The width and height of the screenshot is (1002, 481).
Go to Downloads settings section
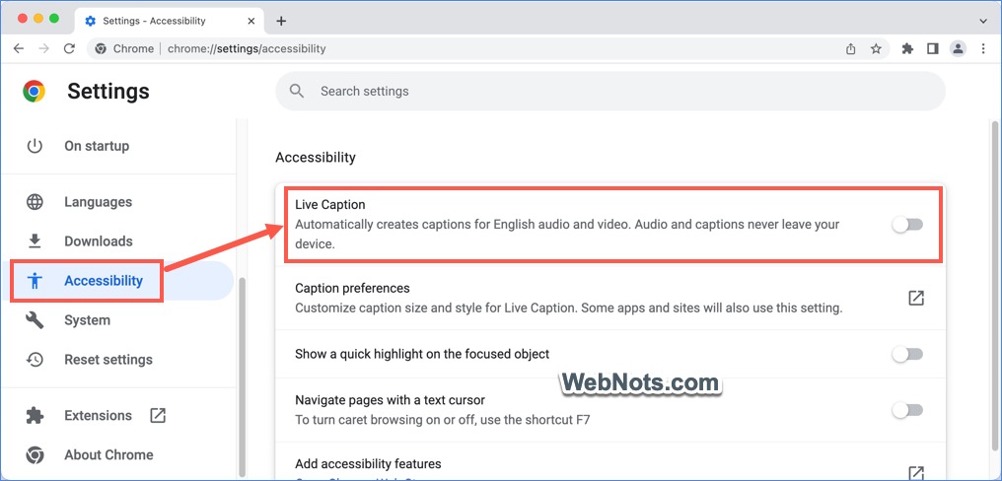coord(98,241)
